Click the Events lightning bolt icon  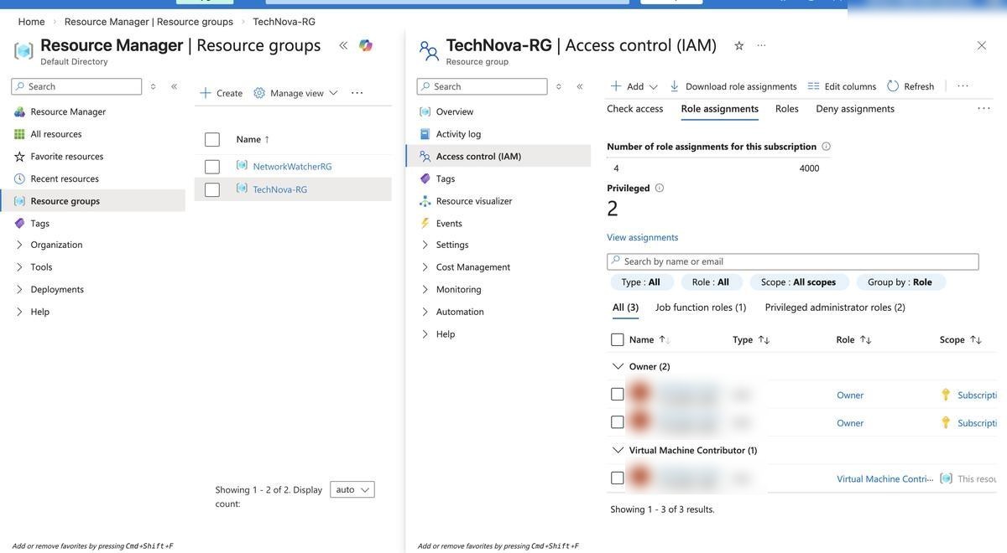(x=425, y=224)
